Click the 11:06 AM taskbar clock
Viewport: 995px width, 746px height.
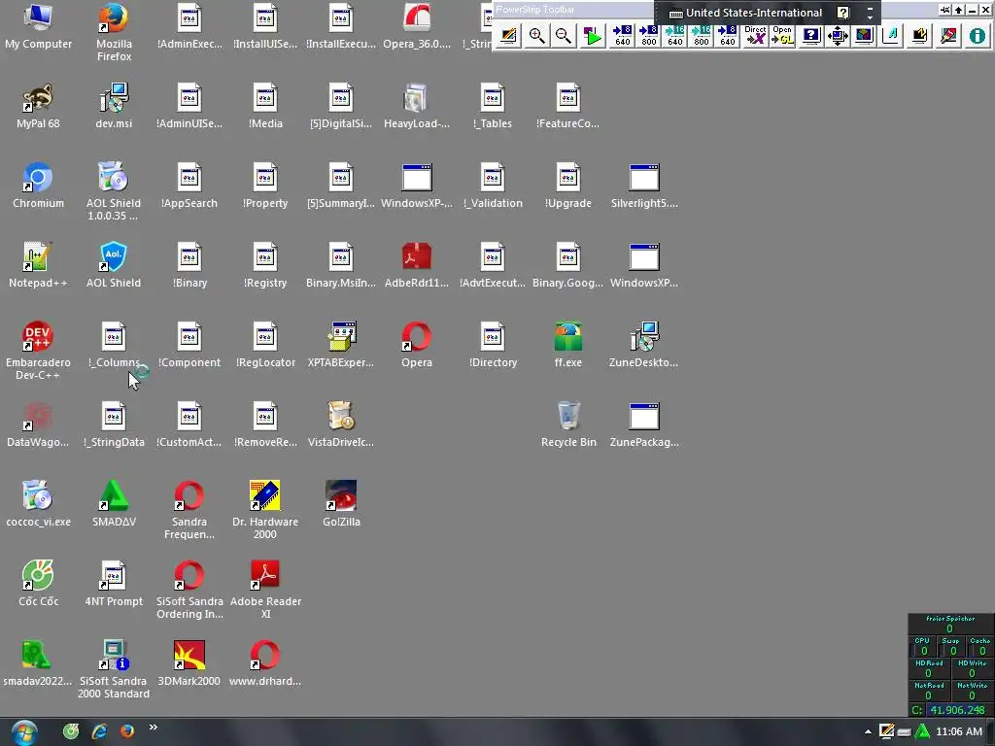(x=959, y=732)
